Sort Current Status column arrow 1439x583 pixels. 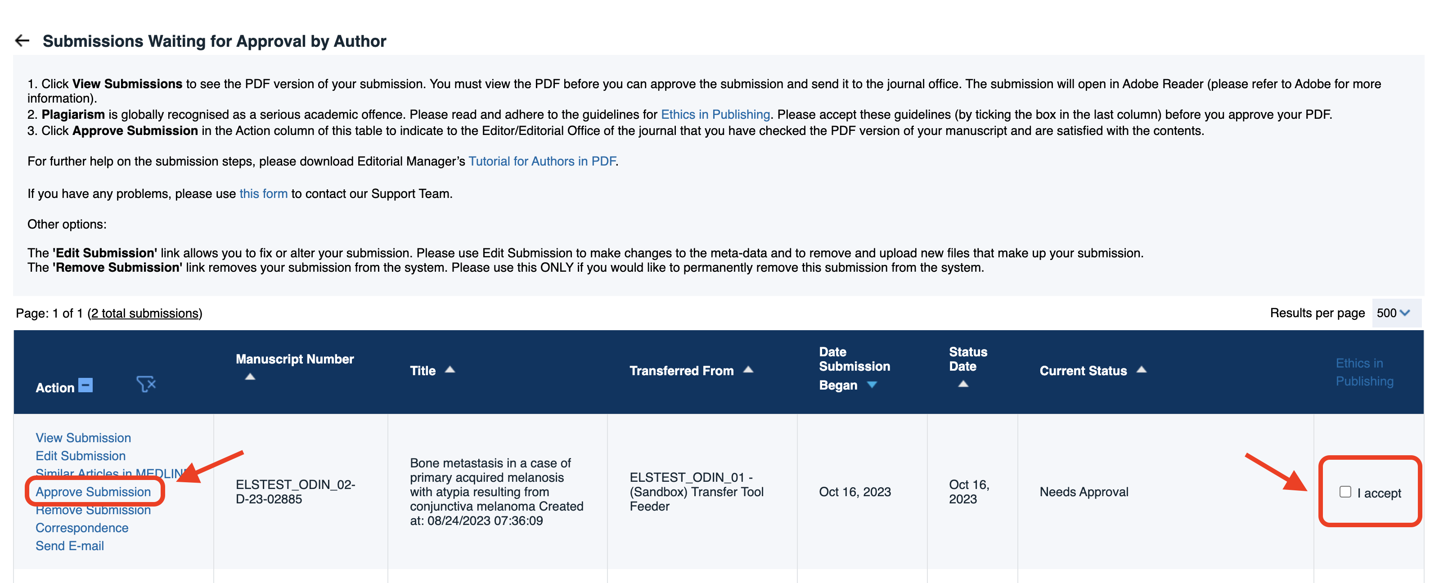[1141, 370]
